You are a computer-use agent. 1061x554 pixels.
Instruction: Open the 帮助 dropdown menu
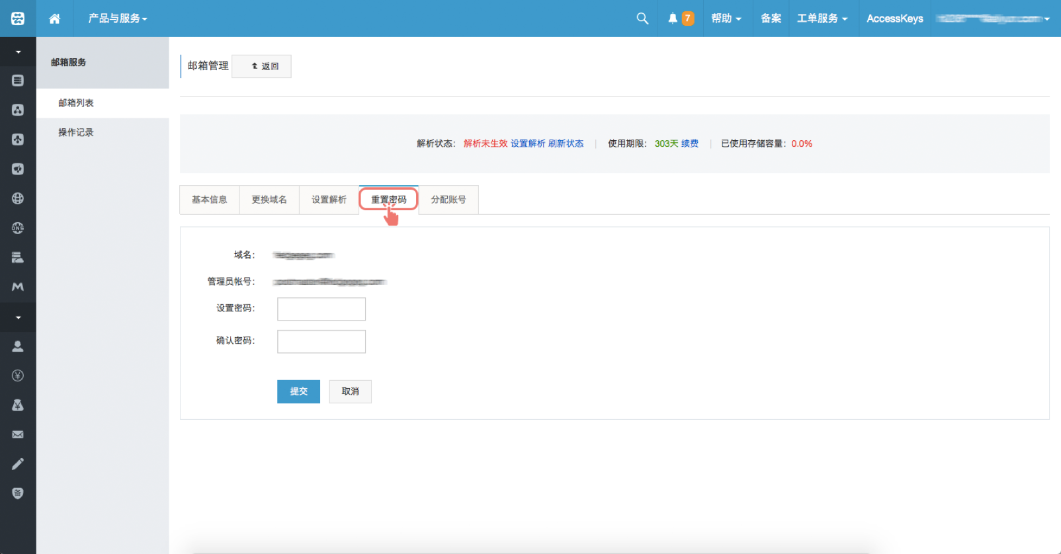click(x=726, y=19)
